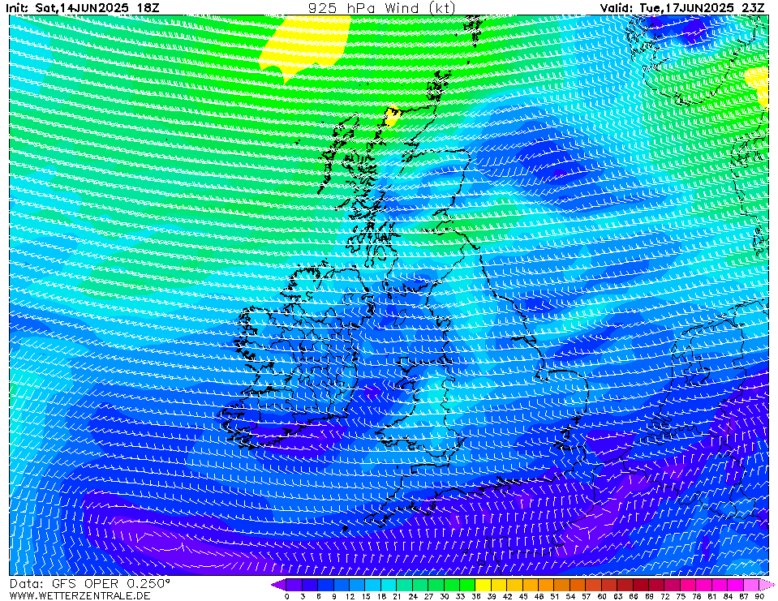Select the 0–3 kt violet legend swatch

click(x=294, y=585)
